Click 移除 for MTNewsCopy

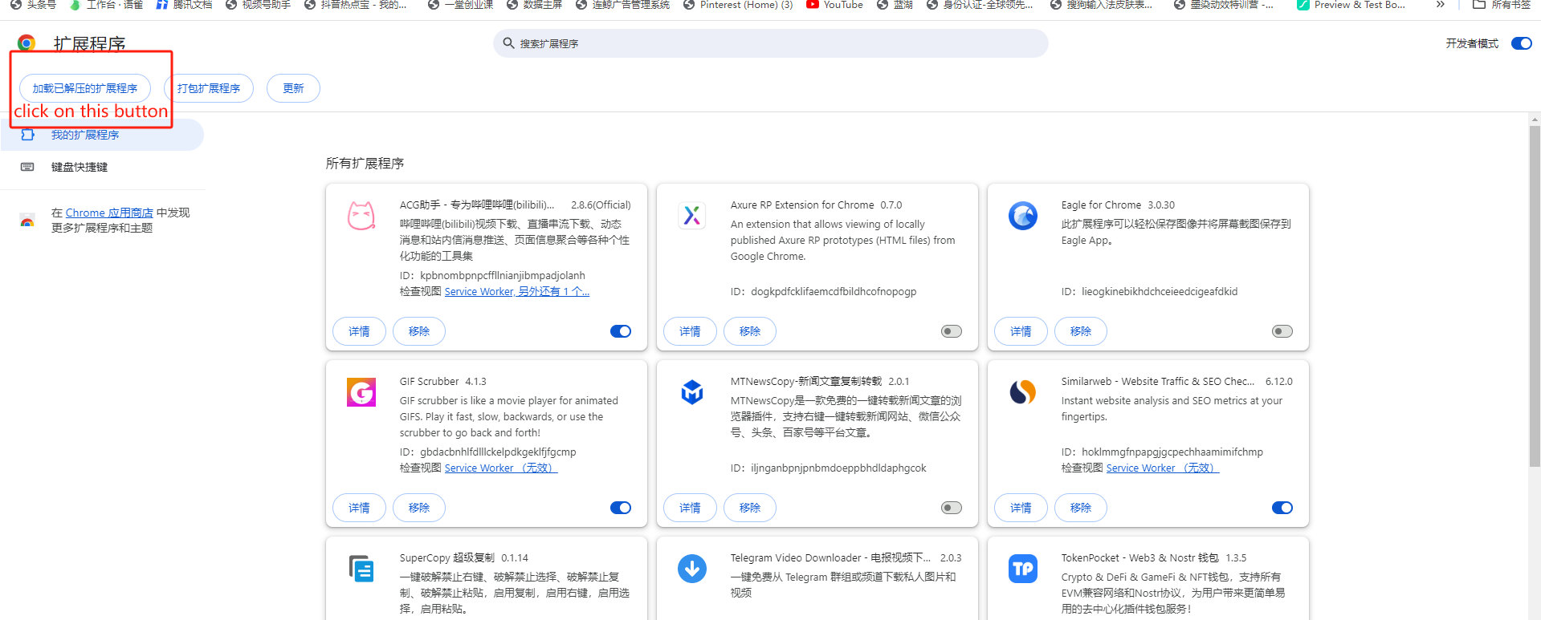(x=750, y=508)
